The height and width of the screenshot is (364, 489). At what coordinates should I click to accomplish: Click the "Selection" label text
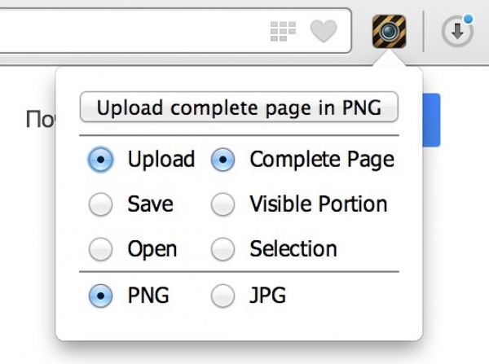tap(293, 248)
